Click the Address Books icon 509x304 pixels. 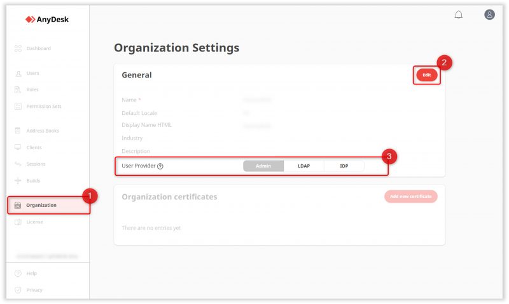tap(18, 131)
